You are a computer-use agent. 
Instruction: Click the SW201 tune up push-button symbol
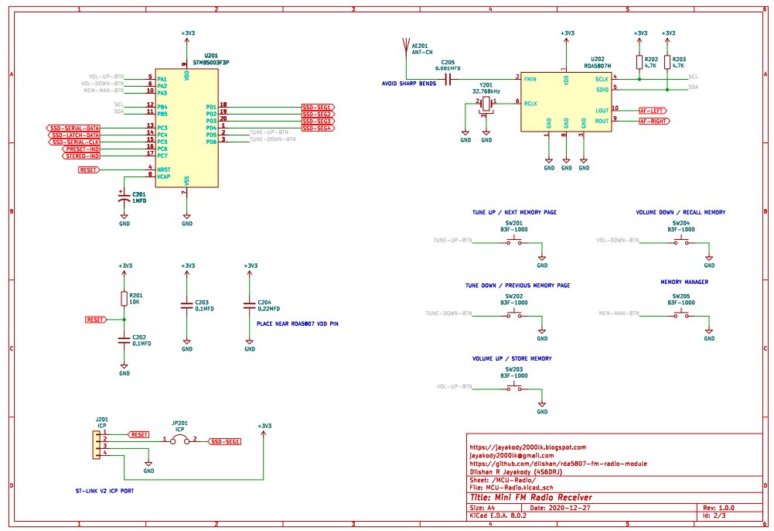pyautogui.click(x=514, y=242)
